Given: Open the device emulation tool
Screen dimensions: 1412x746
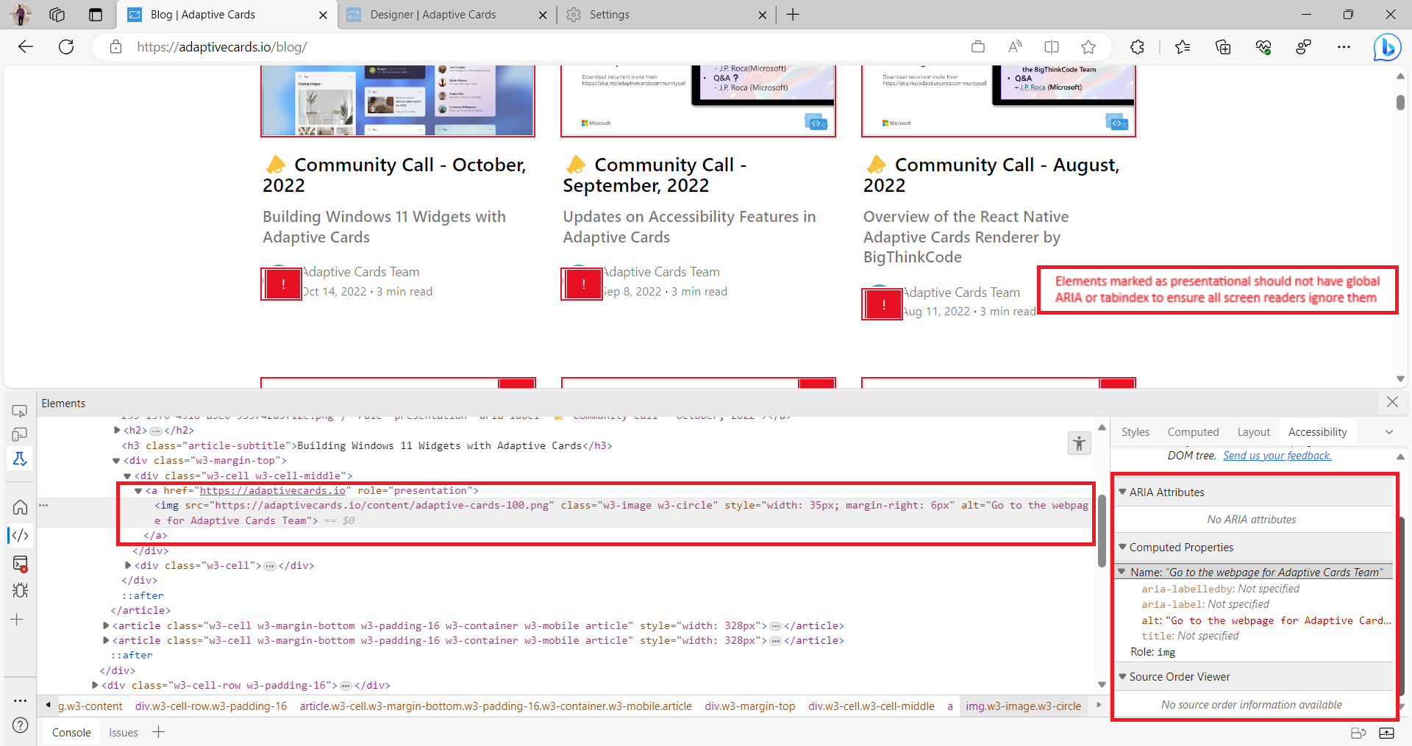Looking at the screenshot, I should click(20, 434).
